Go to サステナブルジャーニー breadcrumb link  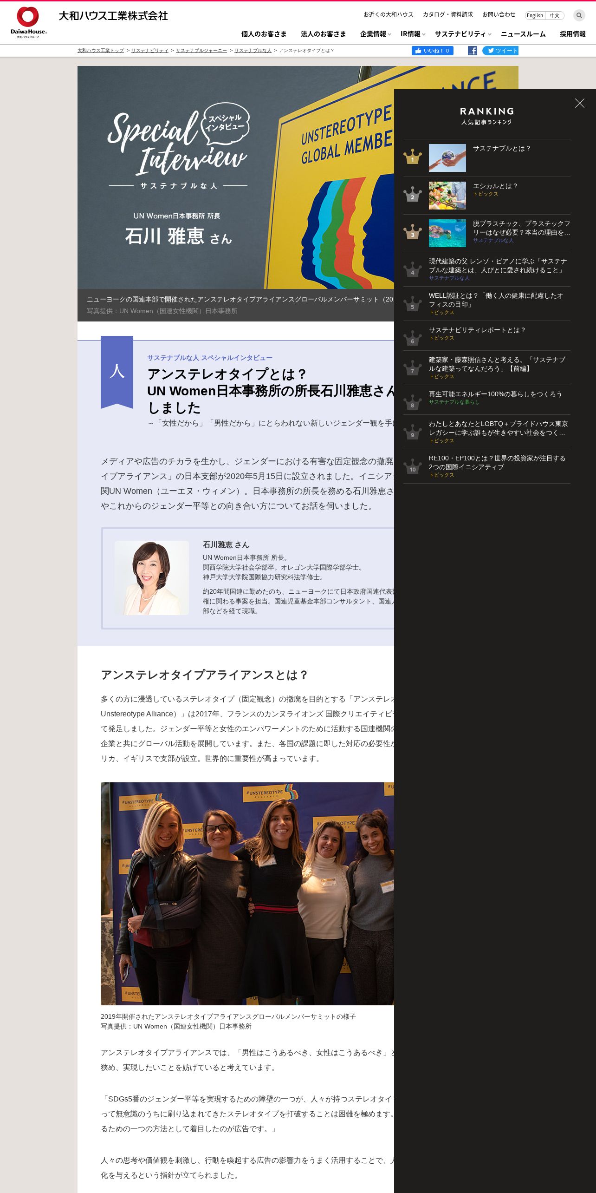[201, 51]
